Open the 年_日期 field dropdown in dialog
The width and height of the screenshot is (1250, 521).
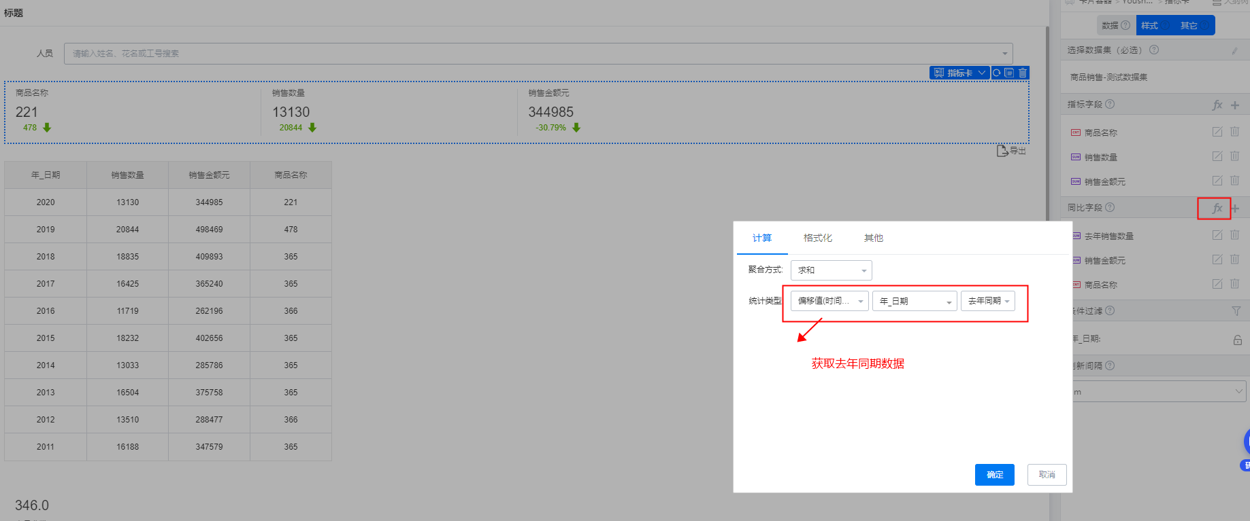915,301
